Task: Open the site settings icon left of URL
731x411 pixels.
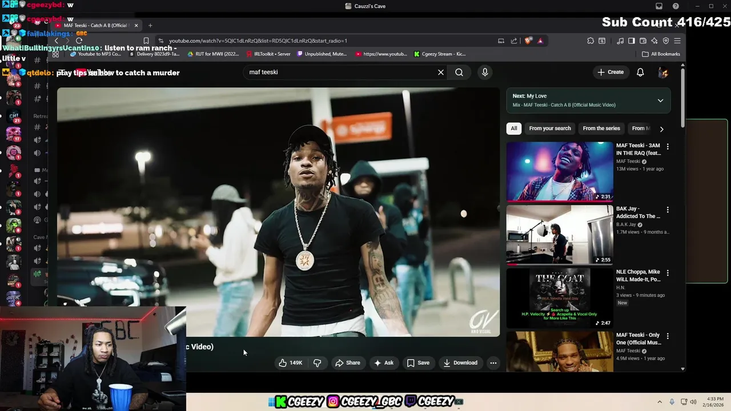Action: [x=161, y=41]
